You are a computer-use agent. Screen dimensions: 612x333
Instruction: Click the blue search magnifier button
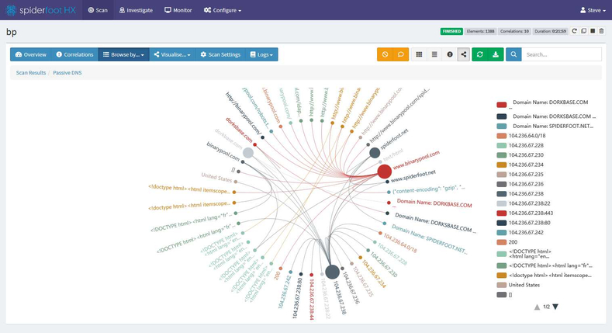point(513,54)
